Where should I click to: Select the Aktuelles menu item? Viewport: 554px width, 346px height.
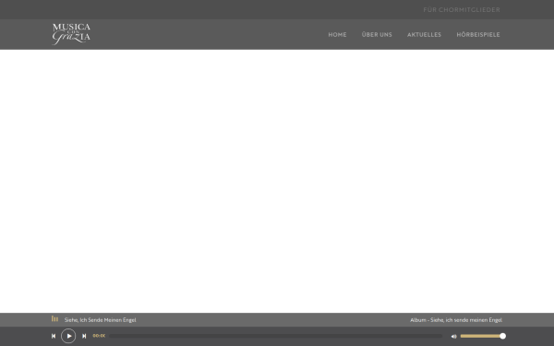(424, 35)
